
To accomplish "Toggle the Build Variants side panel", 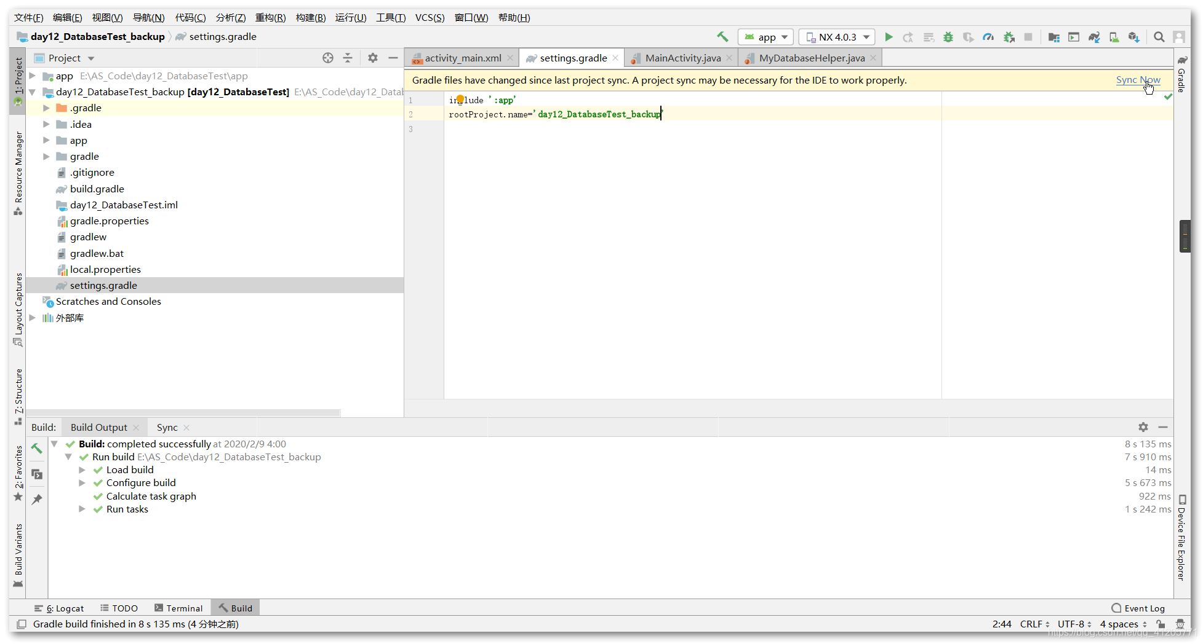I will [x=18, y=556].
